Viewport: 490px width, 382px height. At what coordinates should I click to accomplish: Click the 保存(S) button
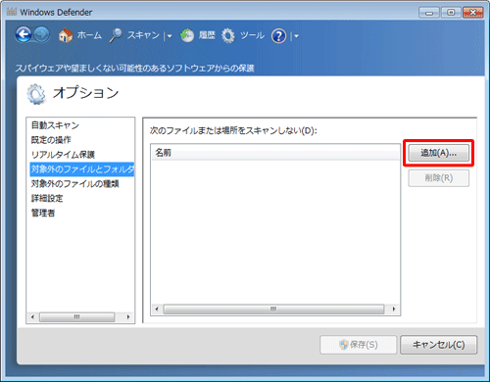[x=359, y=345]
